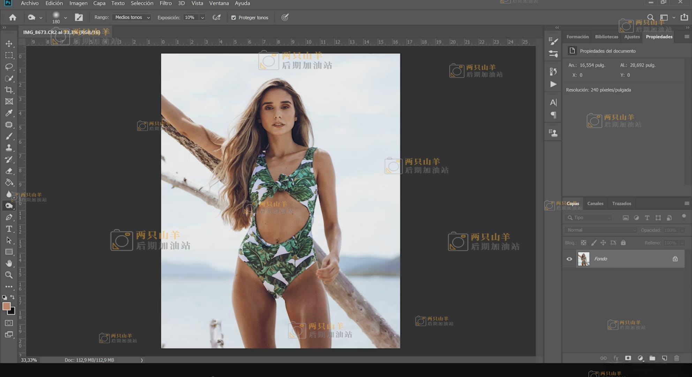
Task: Hide the Fondo layer with eye icon
Action: [x=569, y=259]
